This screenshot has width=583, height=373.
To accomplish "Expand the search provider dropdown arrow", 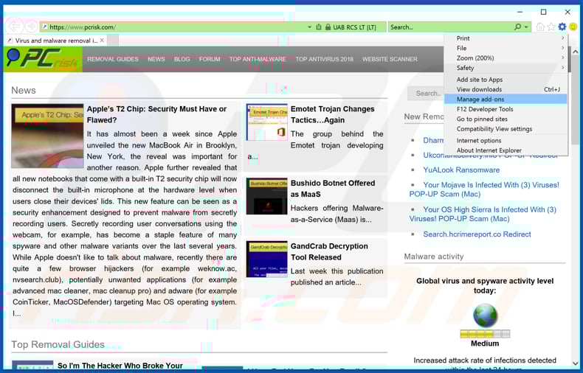I will pos(526,27).
